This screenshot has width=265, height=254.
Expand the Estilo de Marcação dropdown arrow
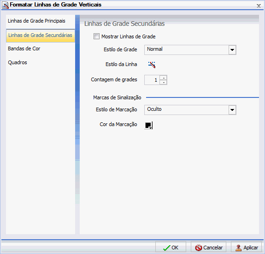(232, 110)
